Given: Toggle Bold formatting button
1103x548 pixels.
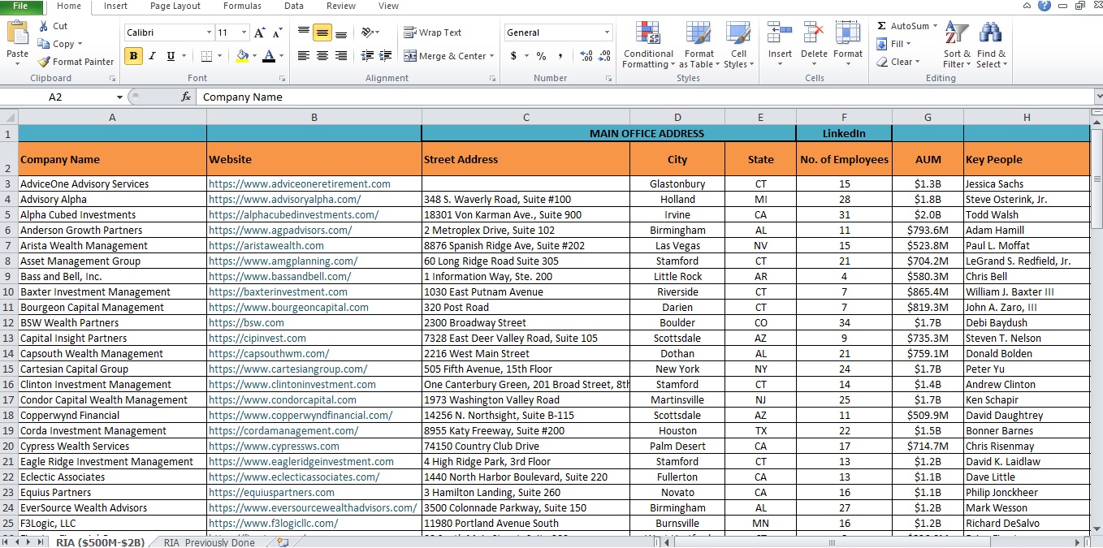Looking at the screenshot, I should click(133, 56).
